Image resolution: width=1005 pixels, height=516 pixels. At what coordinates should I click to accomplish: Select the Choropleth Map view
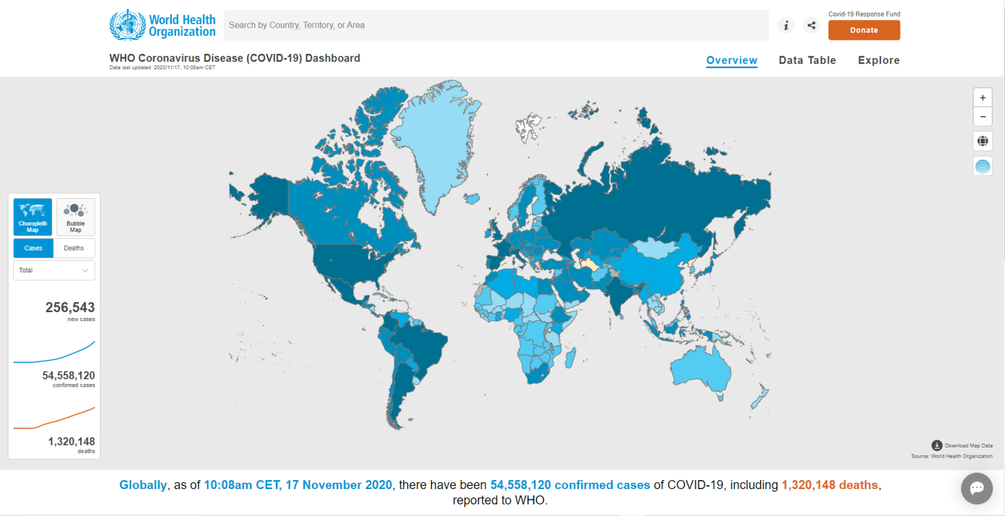coord(33,217)
